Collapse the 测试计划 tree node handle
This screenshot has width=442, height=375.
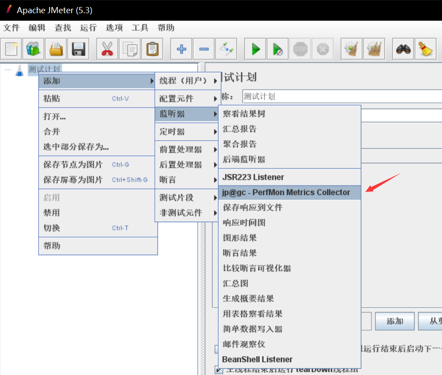7,70
